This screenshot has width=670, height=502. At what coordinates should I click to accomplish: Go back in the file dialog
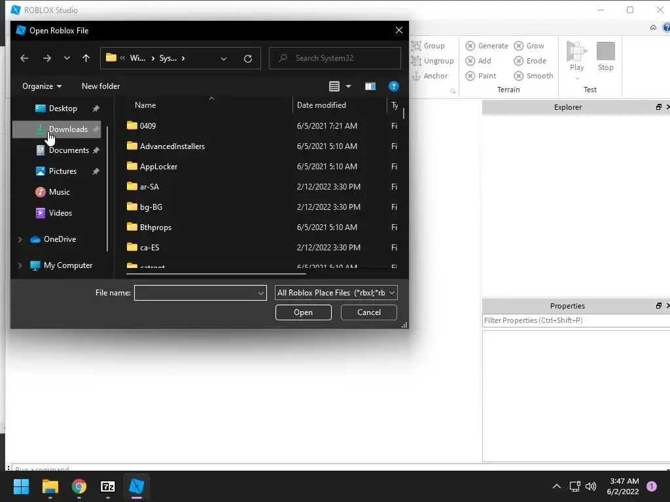click(x=24, y=58)
